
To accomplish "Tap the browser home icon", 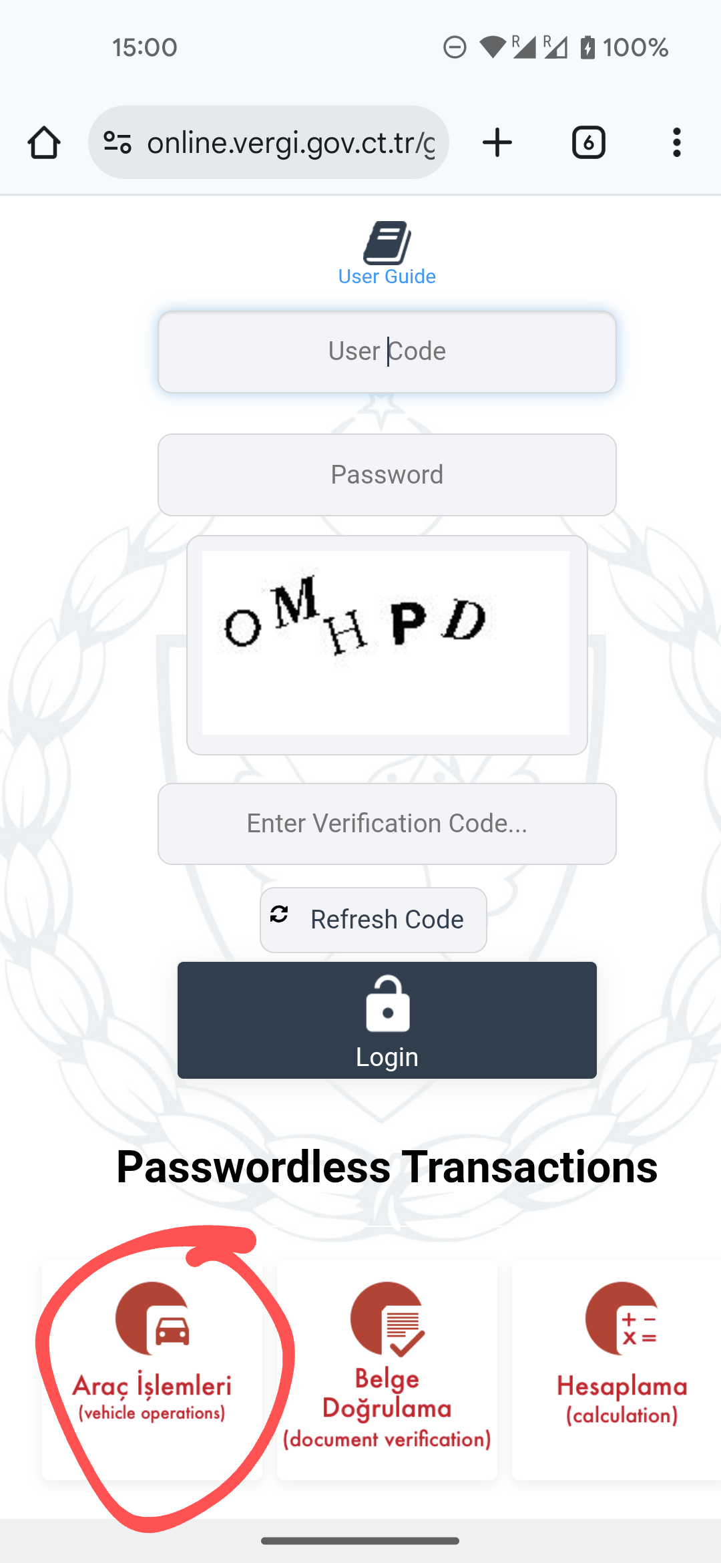I will 44,143.
